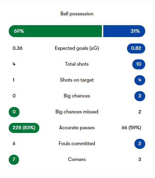The height and width of the screenshot is (178, 155).
Task: Select the 66 (59%) accurate passes value
Action: click(131, 128)
